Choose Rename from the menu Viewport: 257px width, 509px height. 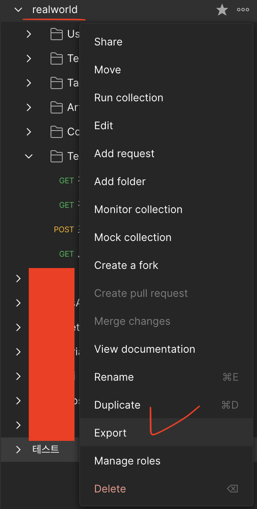click(x=166, y=377)
